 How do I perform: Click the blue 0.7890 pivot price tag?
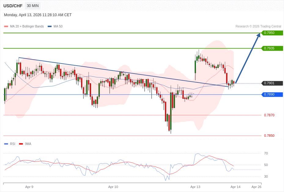coord(272,95)
